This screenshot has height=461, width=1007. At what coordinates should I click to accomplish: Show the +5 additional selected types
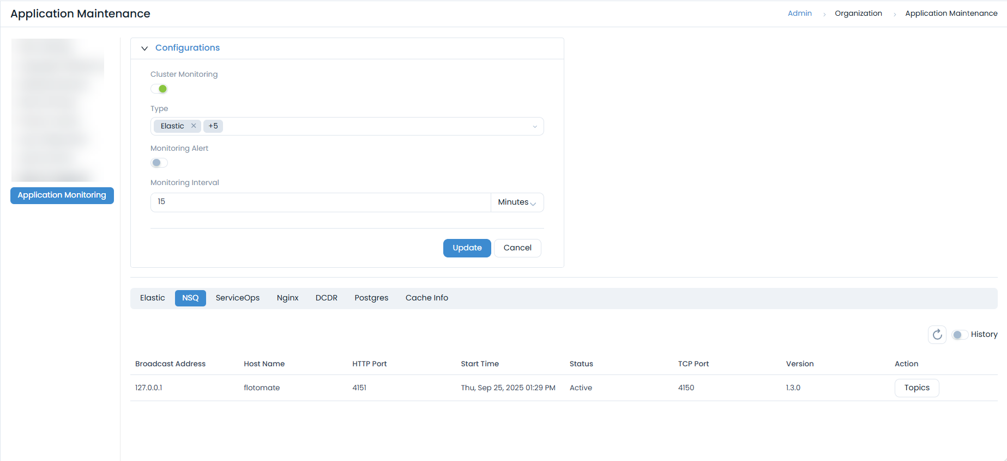[x=213, y=126]
